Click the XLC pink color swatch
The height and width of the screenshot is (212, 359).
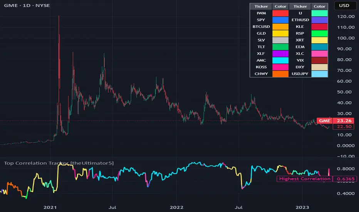click(x=319, y=54)
